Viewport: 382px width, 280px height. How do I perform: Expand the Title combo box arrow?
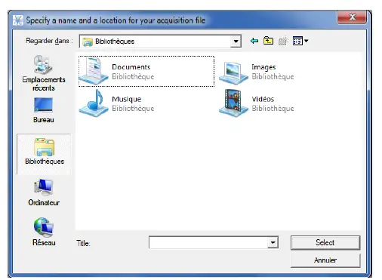pyautogui.click(x=273, y=242)
